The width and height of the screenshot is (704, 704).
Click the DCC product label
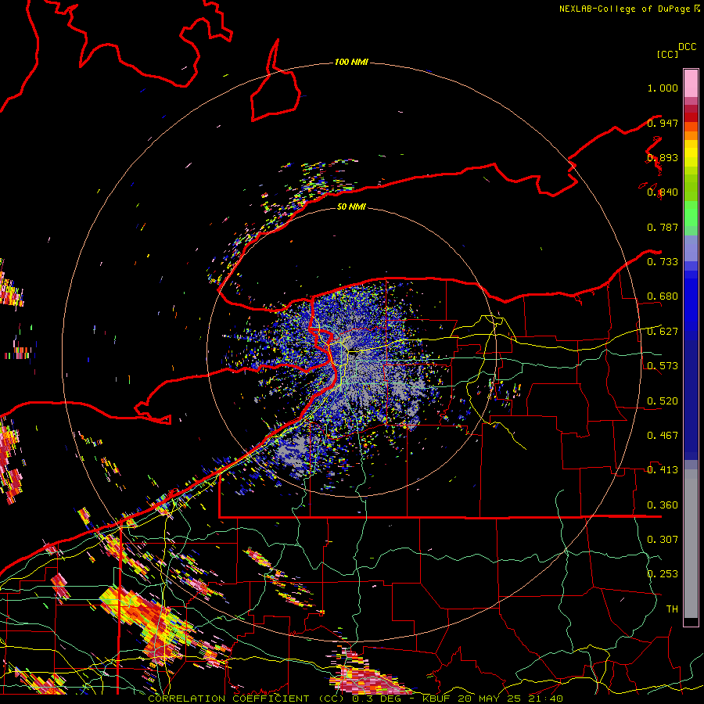pos(687,47)
